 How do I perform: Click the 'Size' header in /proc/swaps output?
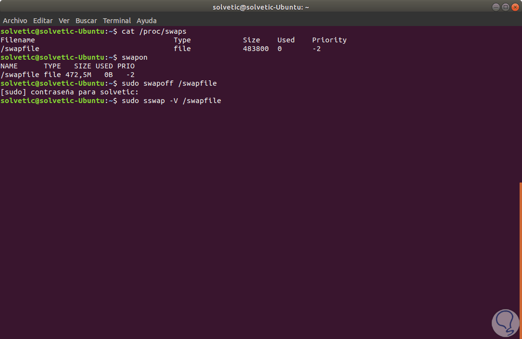tap(251, 40)
